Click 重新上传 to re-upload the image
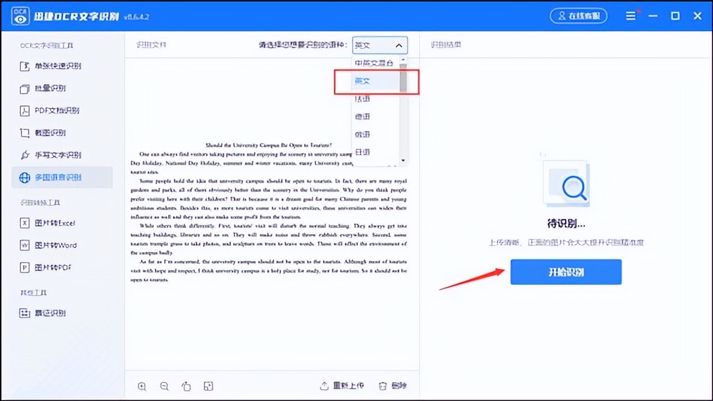This screenshot has height=401, width=713. click(x=348, y=385)
